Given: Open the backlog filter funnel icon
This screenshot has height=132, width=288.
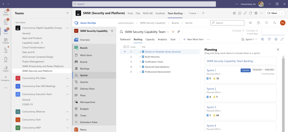Looking at the screenshot, I should [x=269, y=39].
